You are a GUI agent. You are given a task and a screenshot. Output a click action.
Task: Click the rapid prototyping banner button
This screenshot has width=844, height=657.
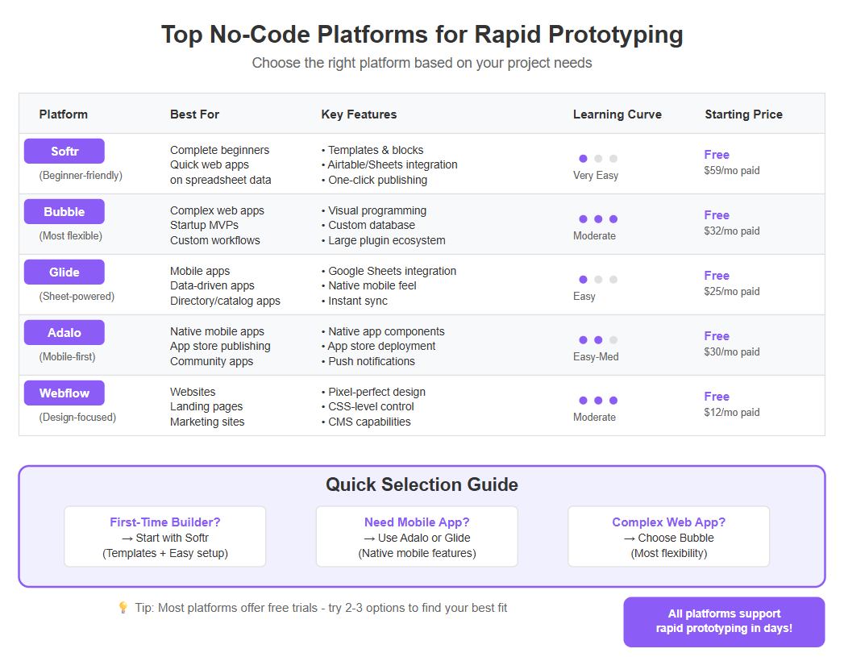coord(724,622)
